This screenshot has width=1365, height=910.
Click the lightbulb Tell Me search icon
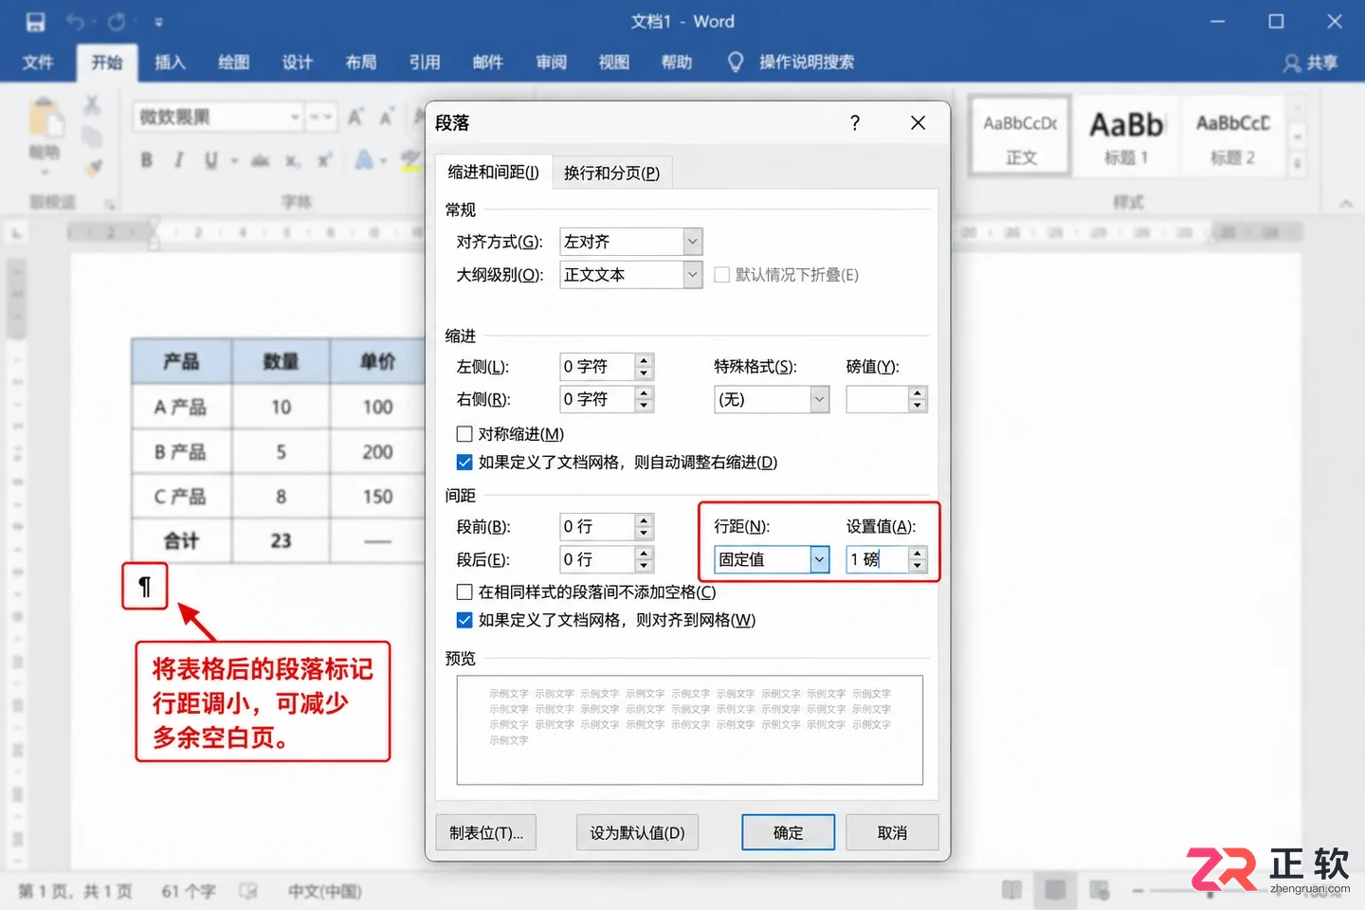(736, 62)
